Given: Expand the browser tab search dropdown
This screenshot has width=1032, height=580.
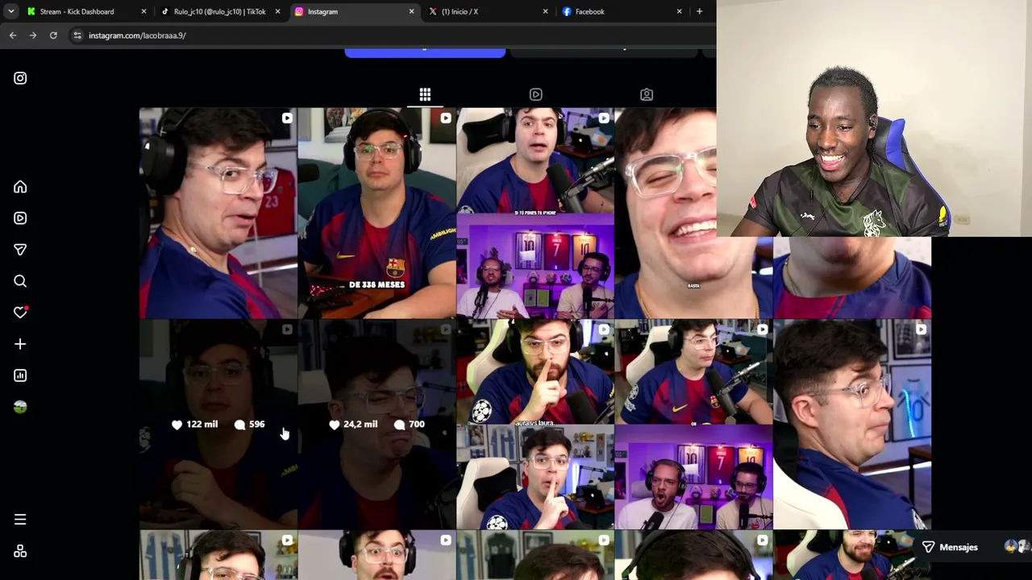Looking at the screenshot, I should pyautogui.click(x=10, y=11).
